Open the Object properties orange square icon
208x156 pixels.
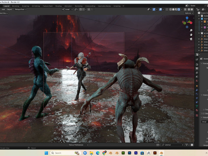[197, 86]
